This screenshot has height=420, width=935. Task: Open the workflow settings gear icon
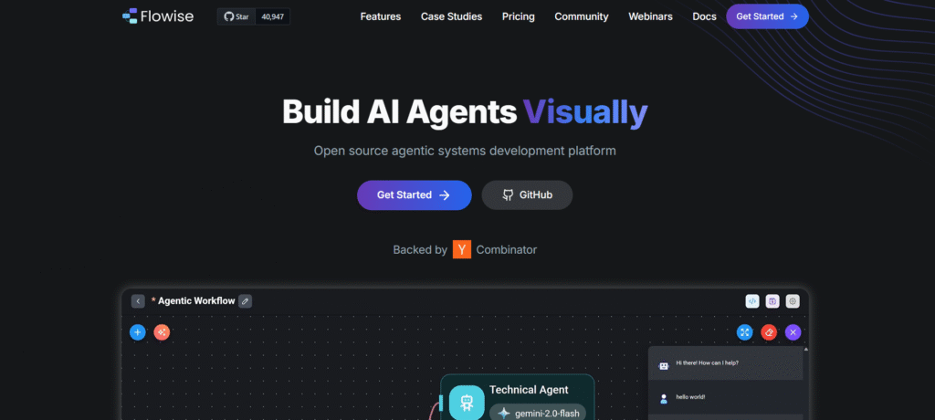pos(793,301)
